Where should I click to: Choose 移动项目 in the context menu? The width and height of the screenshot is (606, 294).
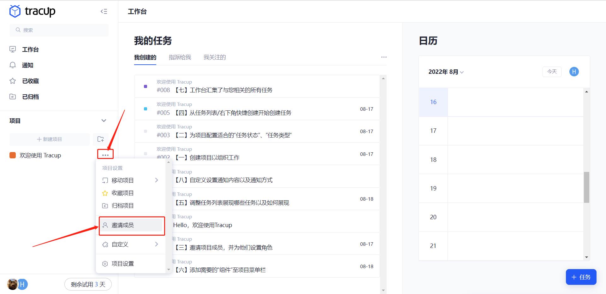pyautogui.click(x=122, y=180)
